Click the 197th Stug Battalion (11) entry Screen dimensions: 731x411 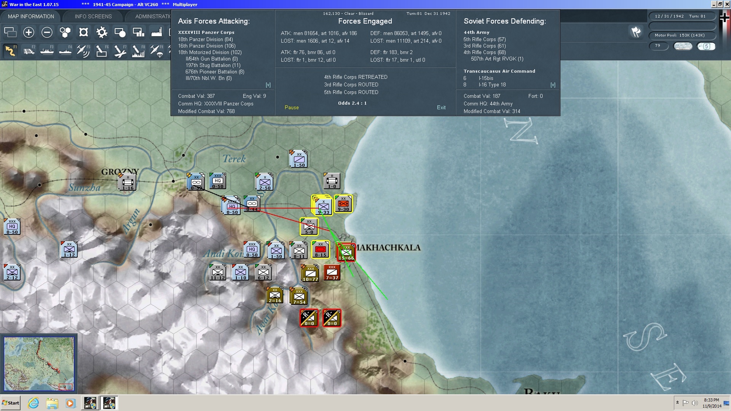click(x=213, y=65)
